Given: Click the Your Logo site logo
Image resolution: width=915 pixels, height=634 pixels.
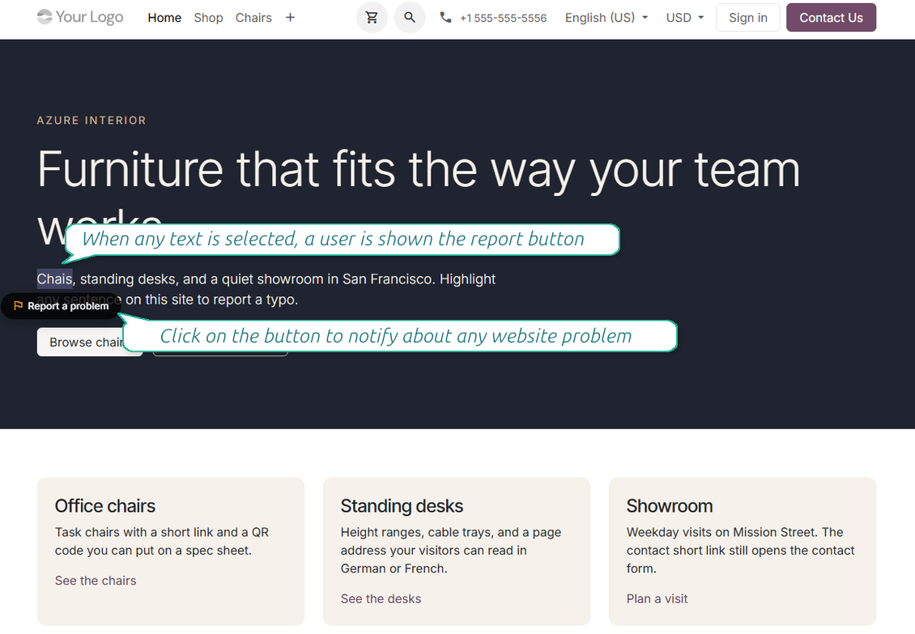Looking at the screenshot, I should [x=80, y=17].
